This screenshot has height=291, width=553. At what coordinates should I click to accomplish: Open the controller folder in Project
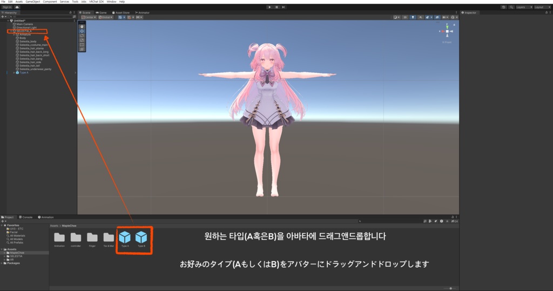[x=76, y=239]
